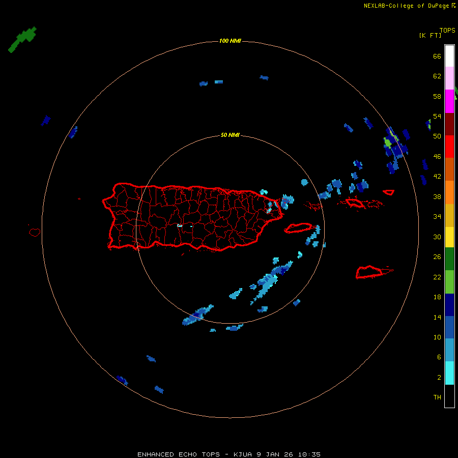
Task: Click the legend value 50
Action: pos(437,136)
